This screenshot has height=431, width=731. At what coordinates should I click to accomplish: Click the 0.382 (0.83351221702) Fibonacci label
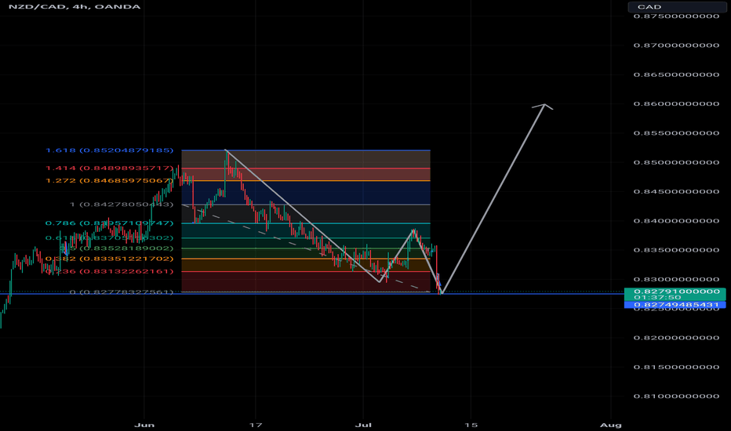pyautogui.click(x=110, y=259)
